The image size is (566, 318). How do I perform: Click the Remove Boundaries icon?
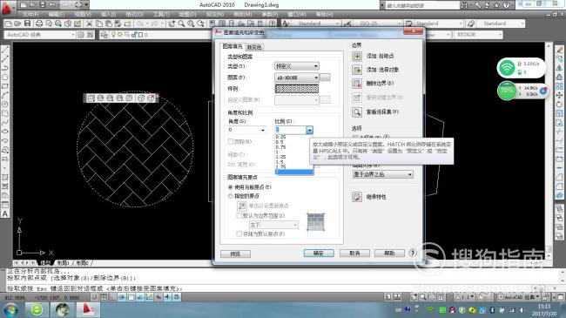click(x=357, y=84)
